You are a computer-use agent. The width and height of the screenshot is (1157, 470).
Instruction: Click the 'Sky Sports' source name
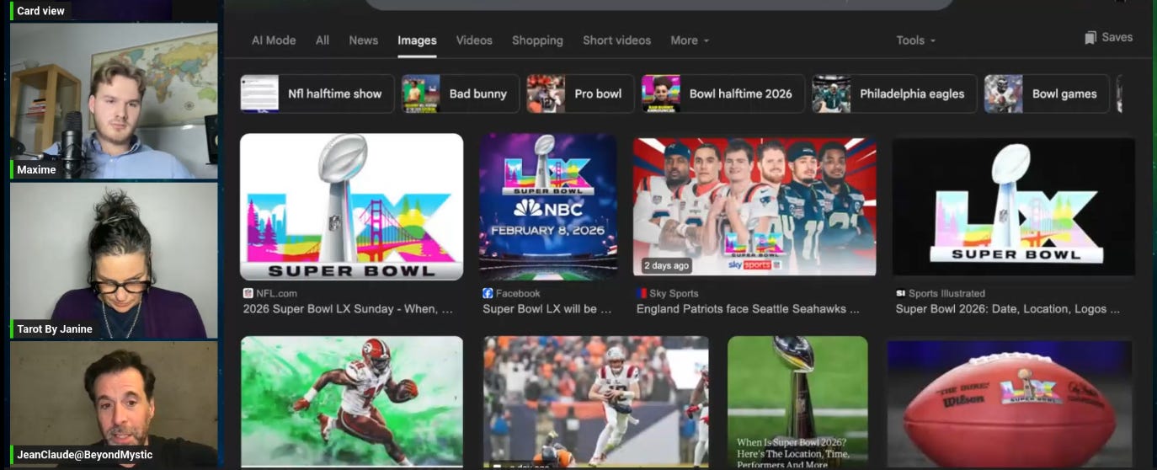click(674, 293)
